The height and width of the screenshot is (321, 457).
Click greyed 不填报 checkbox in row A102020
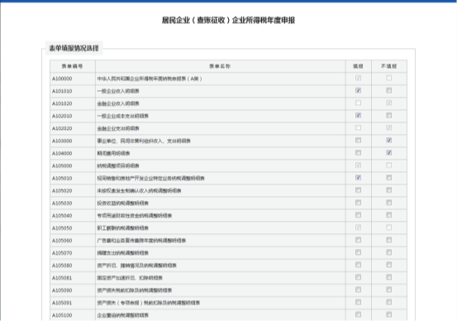(x=388, y=127)
